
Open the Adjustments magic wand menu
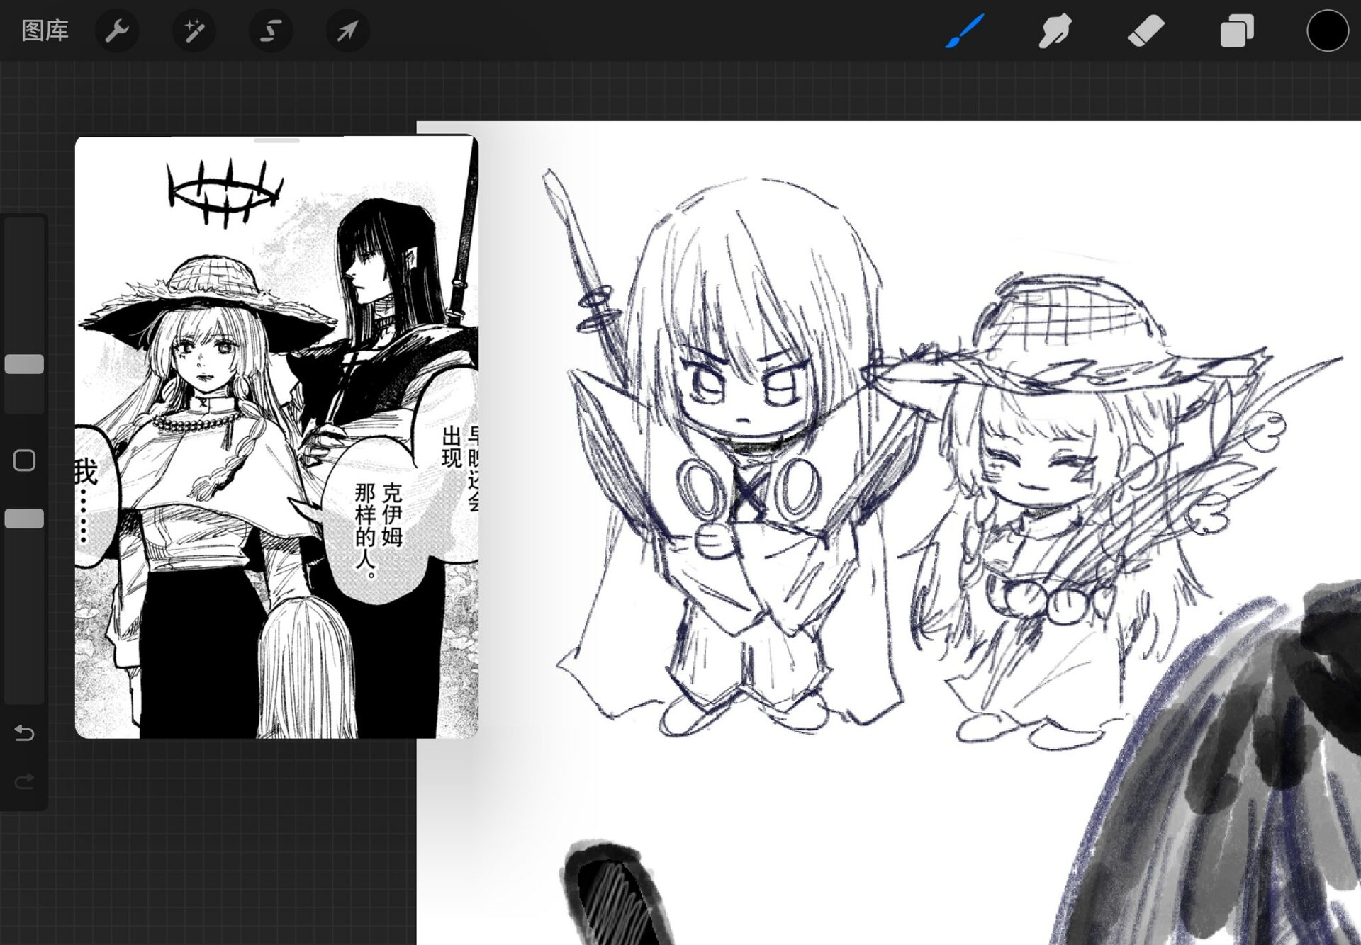point(194,30)
